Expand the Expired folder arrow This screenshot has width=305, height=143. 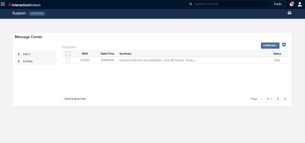19,61
